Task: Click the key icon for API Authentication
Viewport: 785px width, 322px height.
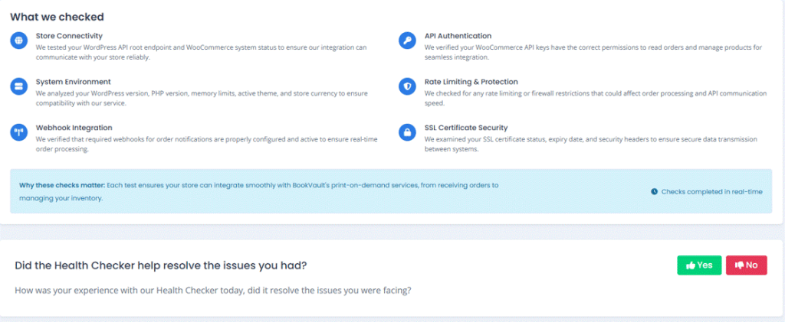Action: coord(408,41)
